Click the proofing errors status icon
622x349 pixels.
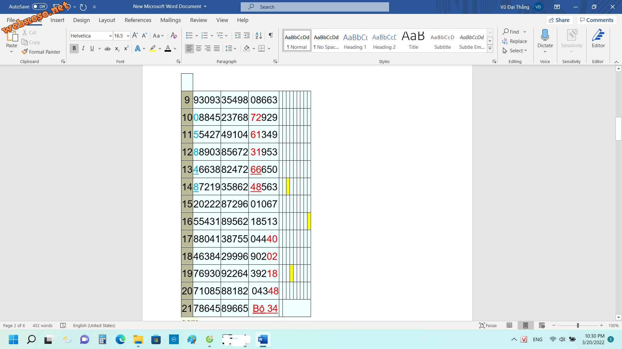[x=63, y=325]
